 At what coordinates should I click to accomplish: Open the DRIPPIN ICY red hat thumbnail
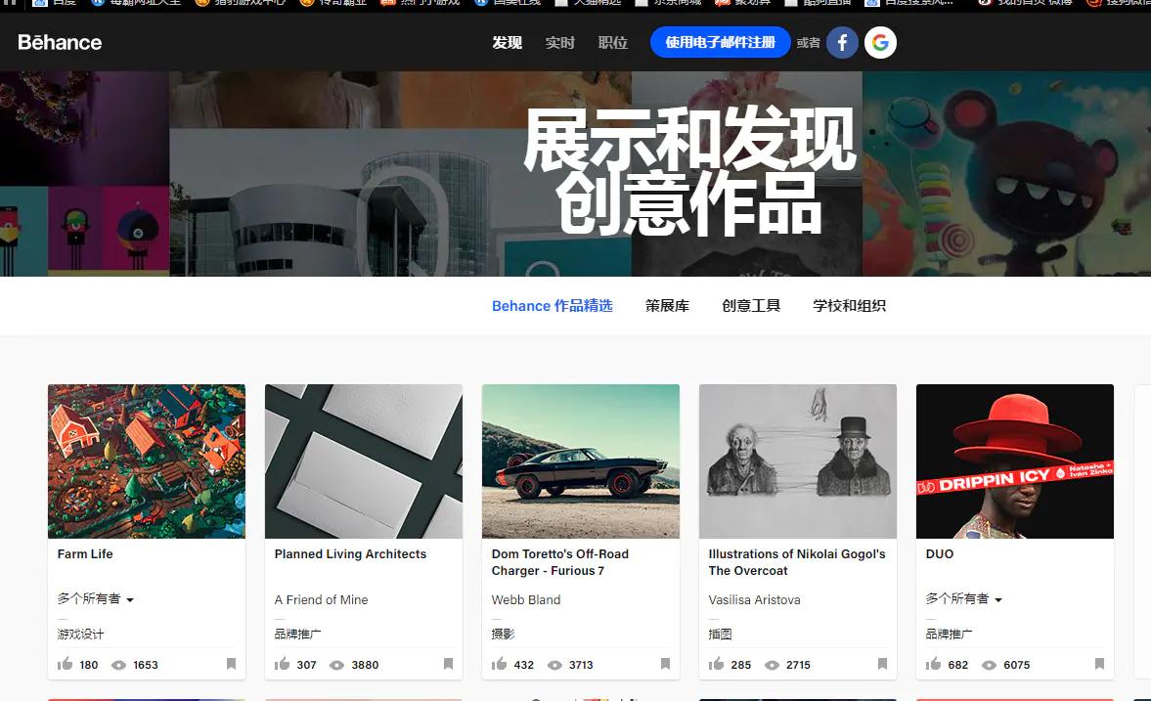[x=1015, y=460]
